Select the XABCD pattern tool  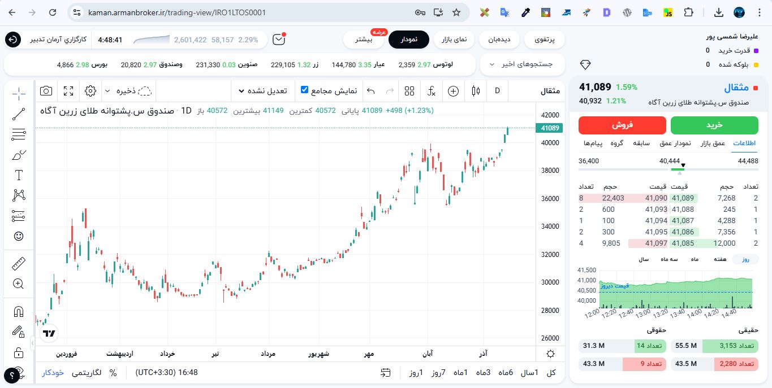(x=19, y=195)
